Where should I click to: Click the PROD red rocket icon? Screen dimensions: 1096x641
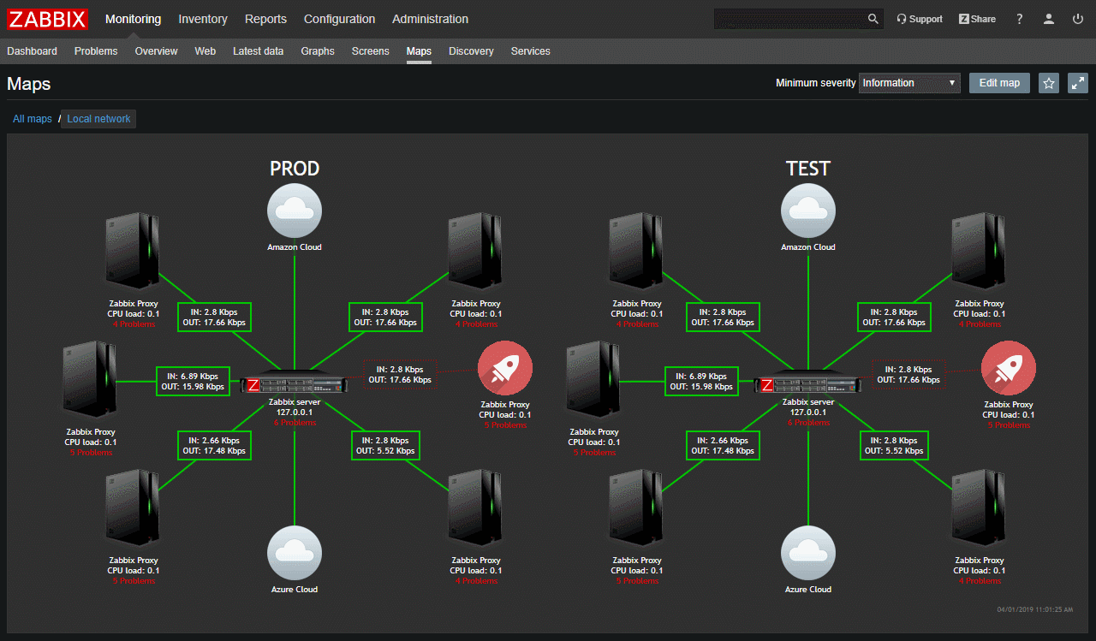pos(505,369)
